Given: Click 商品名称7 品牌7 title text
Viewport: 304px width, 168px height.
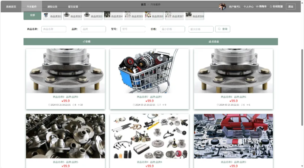Looking at the screenshot, I should (x=149, y=97).
